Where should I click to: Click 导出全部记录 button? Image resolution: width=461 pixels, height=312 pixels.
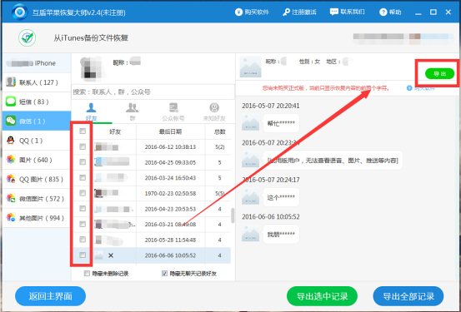point(408,296)
